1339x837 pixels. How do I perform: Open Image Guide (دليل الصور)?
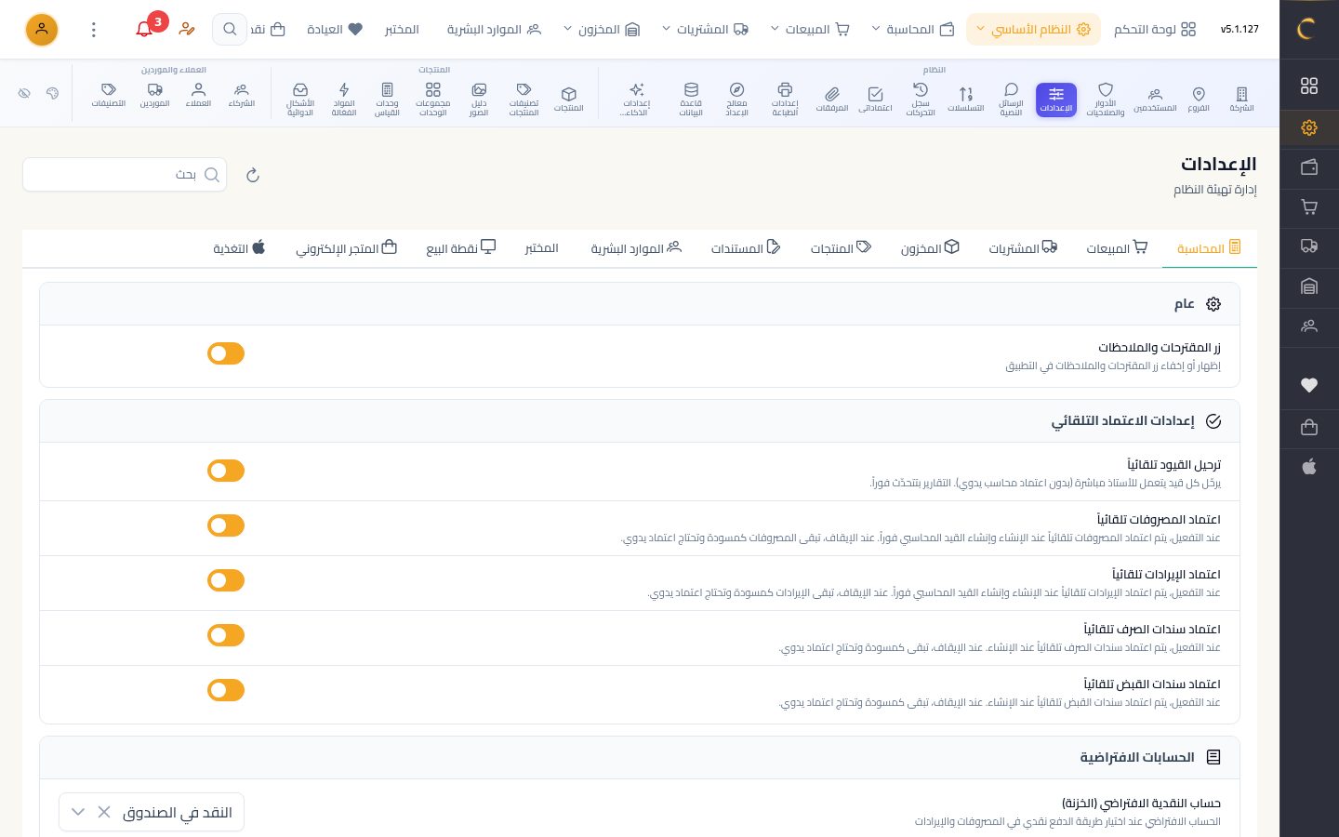(x=479, y=100)
